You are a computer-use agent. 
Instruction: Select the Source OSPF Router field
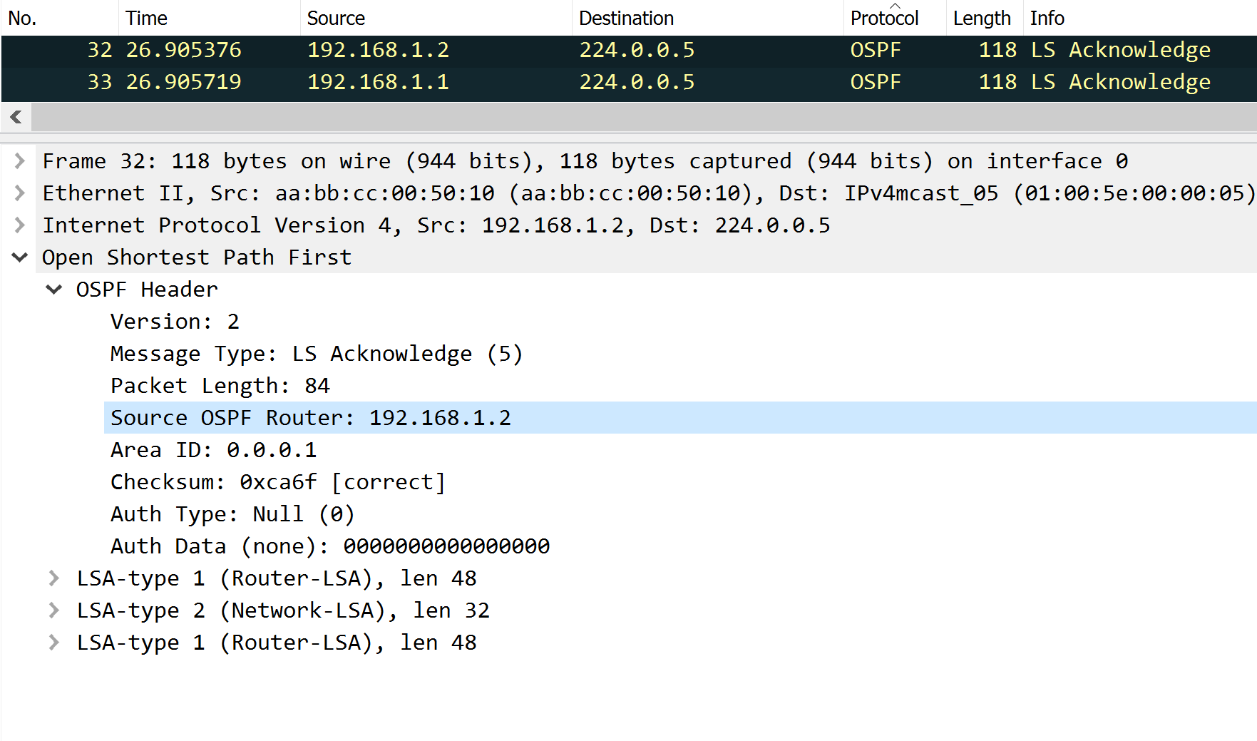tap(310, 417)
